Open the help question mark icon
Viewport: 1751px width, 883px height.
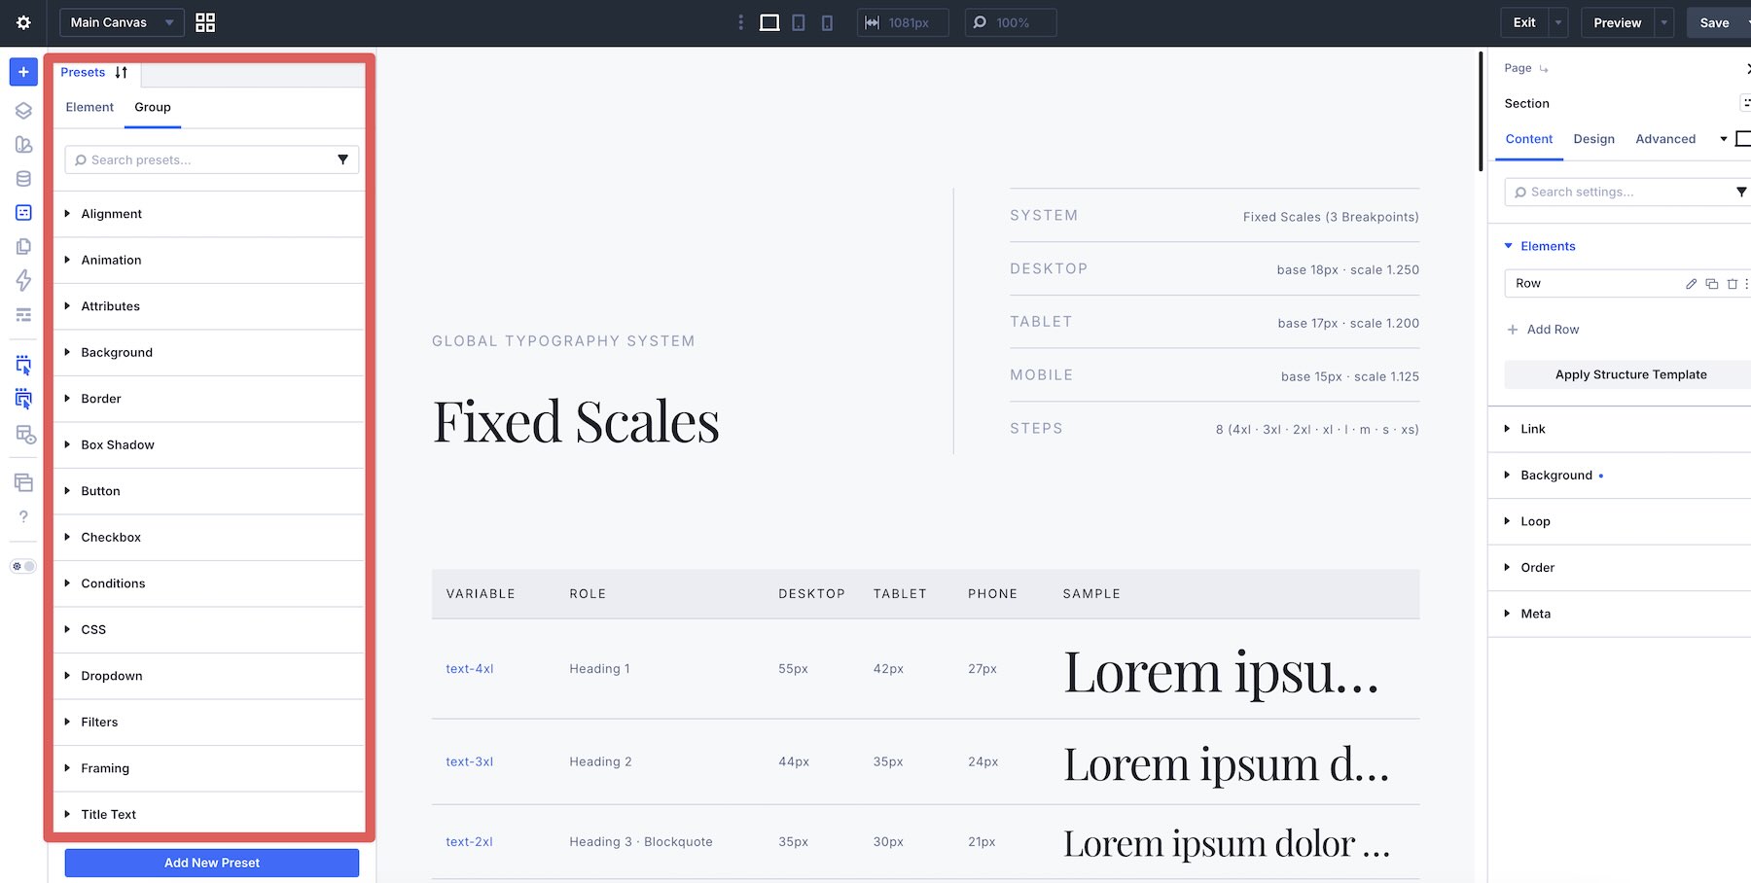tap(23, 516)
